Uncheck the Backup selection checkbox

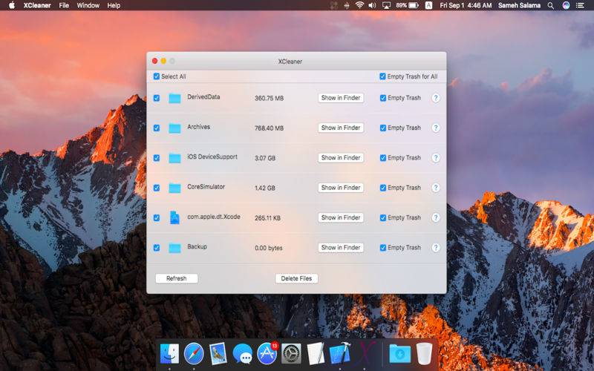click(x=157, y=248)
